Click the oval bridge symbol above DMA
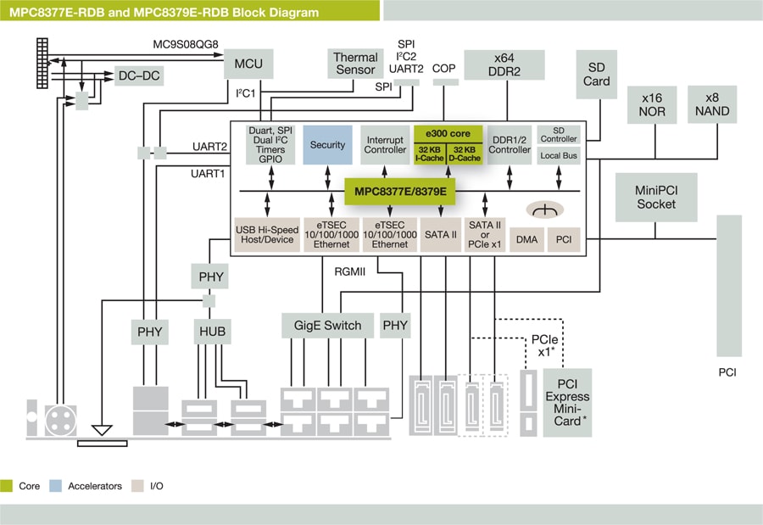The width and height of the screenshot is (763, 525). (546, 209)
